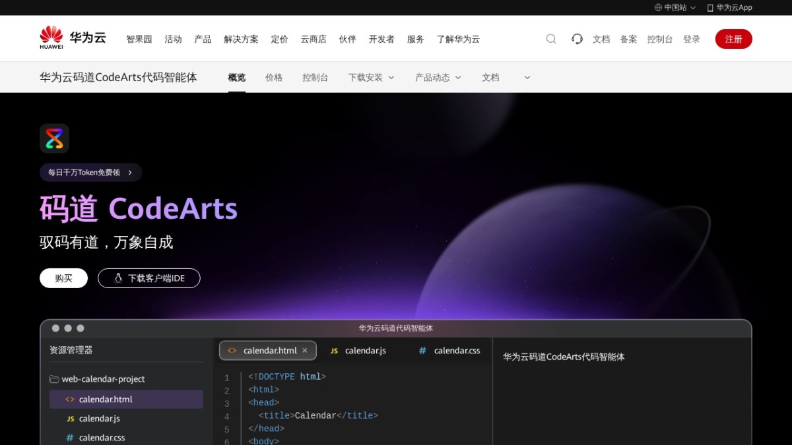Open the search magnifier icon
The height and width of the screenshot is (445, 792).
551,39
